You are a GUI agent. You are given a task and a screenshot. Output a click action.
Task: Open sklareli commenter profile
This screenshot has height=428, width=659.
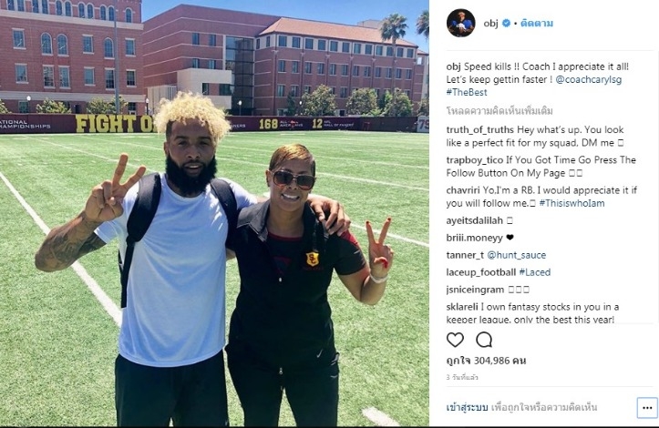tap(462, 307)
